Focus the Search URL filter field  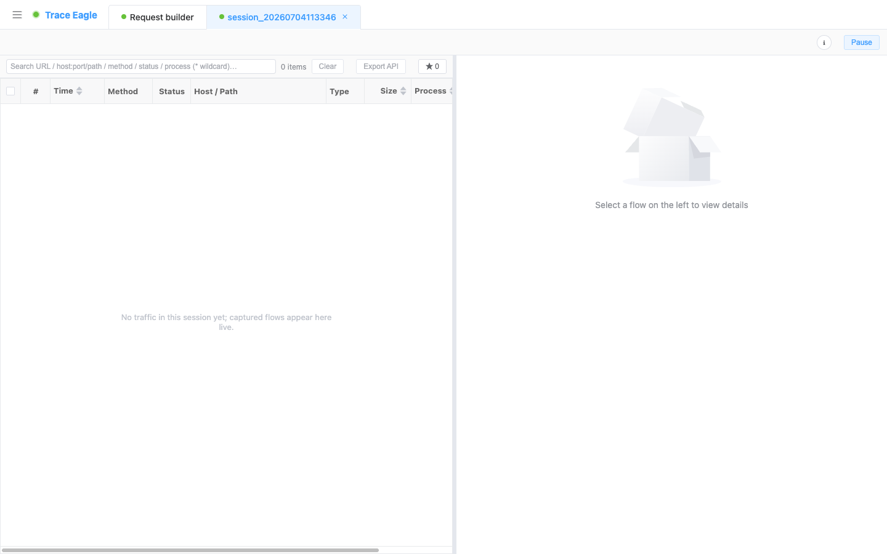(x=141, y=66)
